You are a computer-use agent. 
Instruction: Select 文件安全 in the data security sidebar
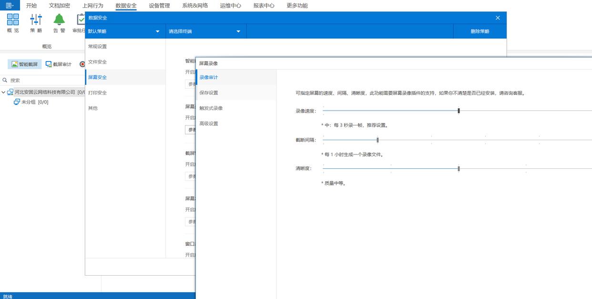pos(98,62)
